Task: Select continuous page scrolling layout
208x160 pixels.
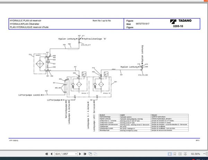Action: click(175, 154)
